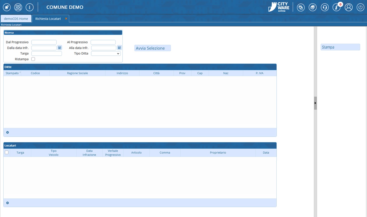Switch to the demoCDS Home tab
Screen dimensions: 367x217
pyautogui.click(x=16, y=19)
